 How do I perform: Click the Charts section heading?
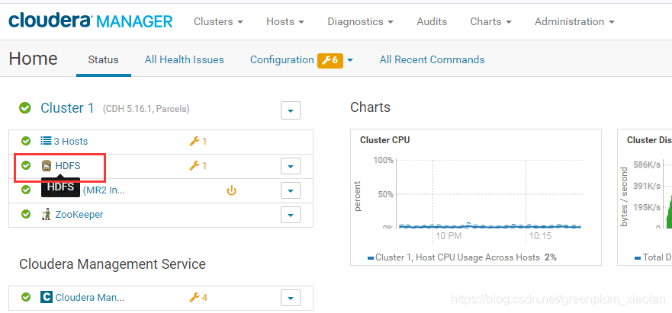370,107
